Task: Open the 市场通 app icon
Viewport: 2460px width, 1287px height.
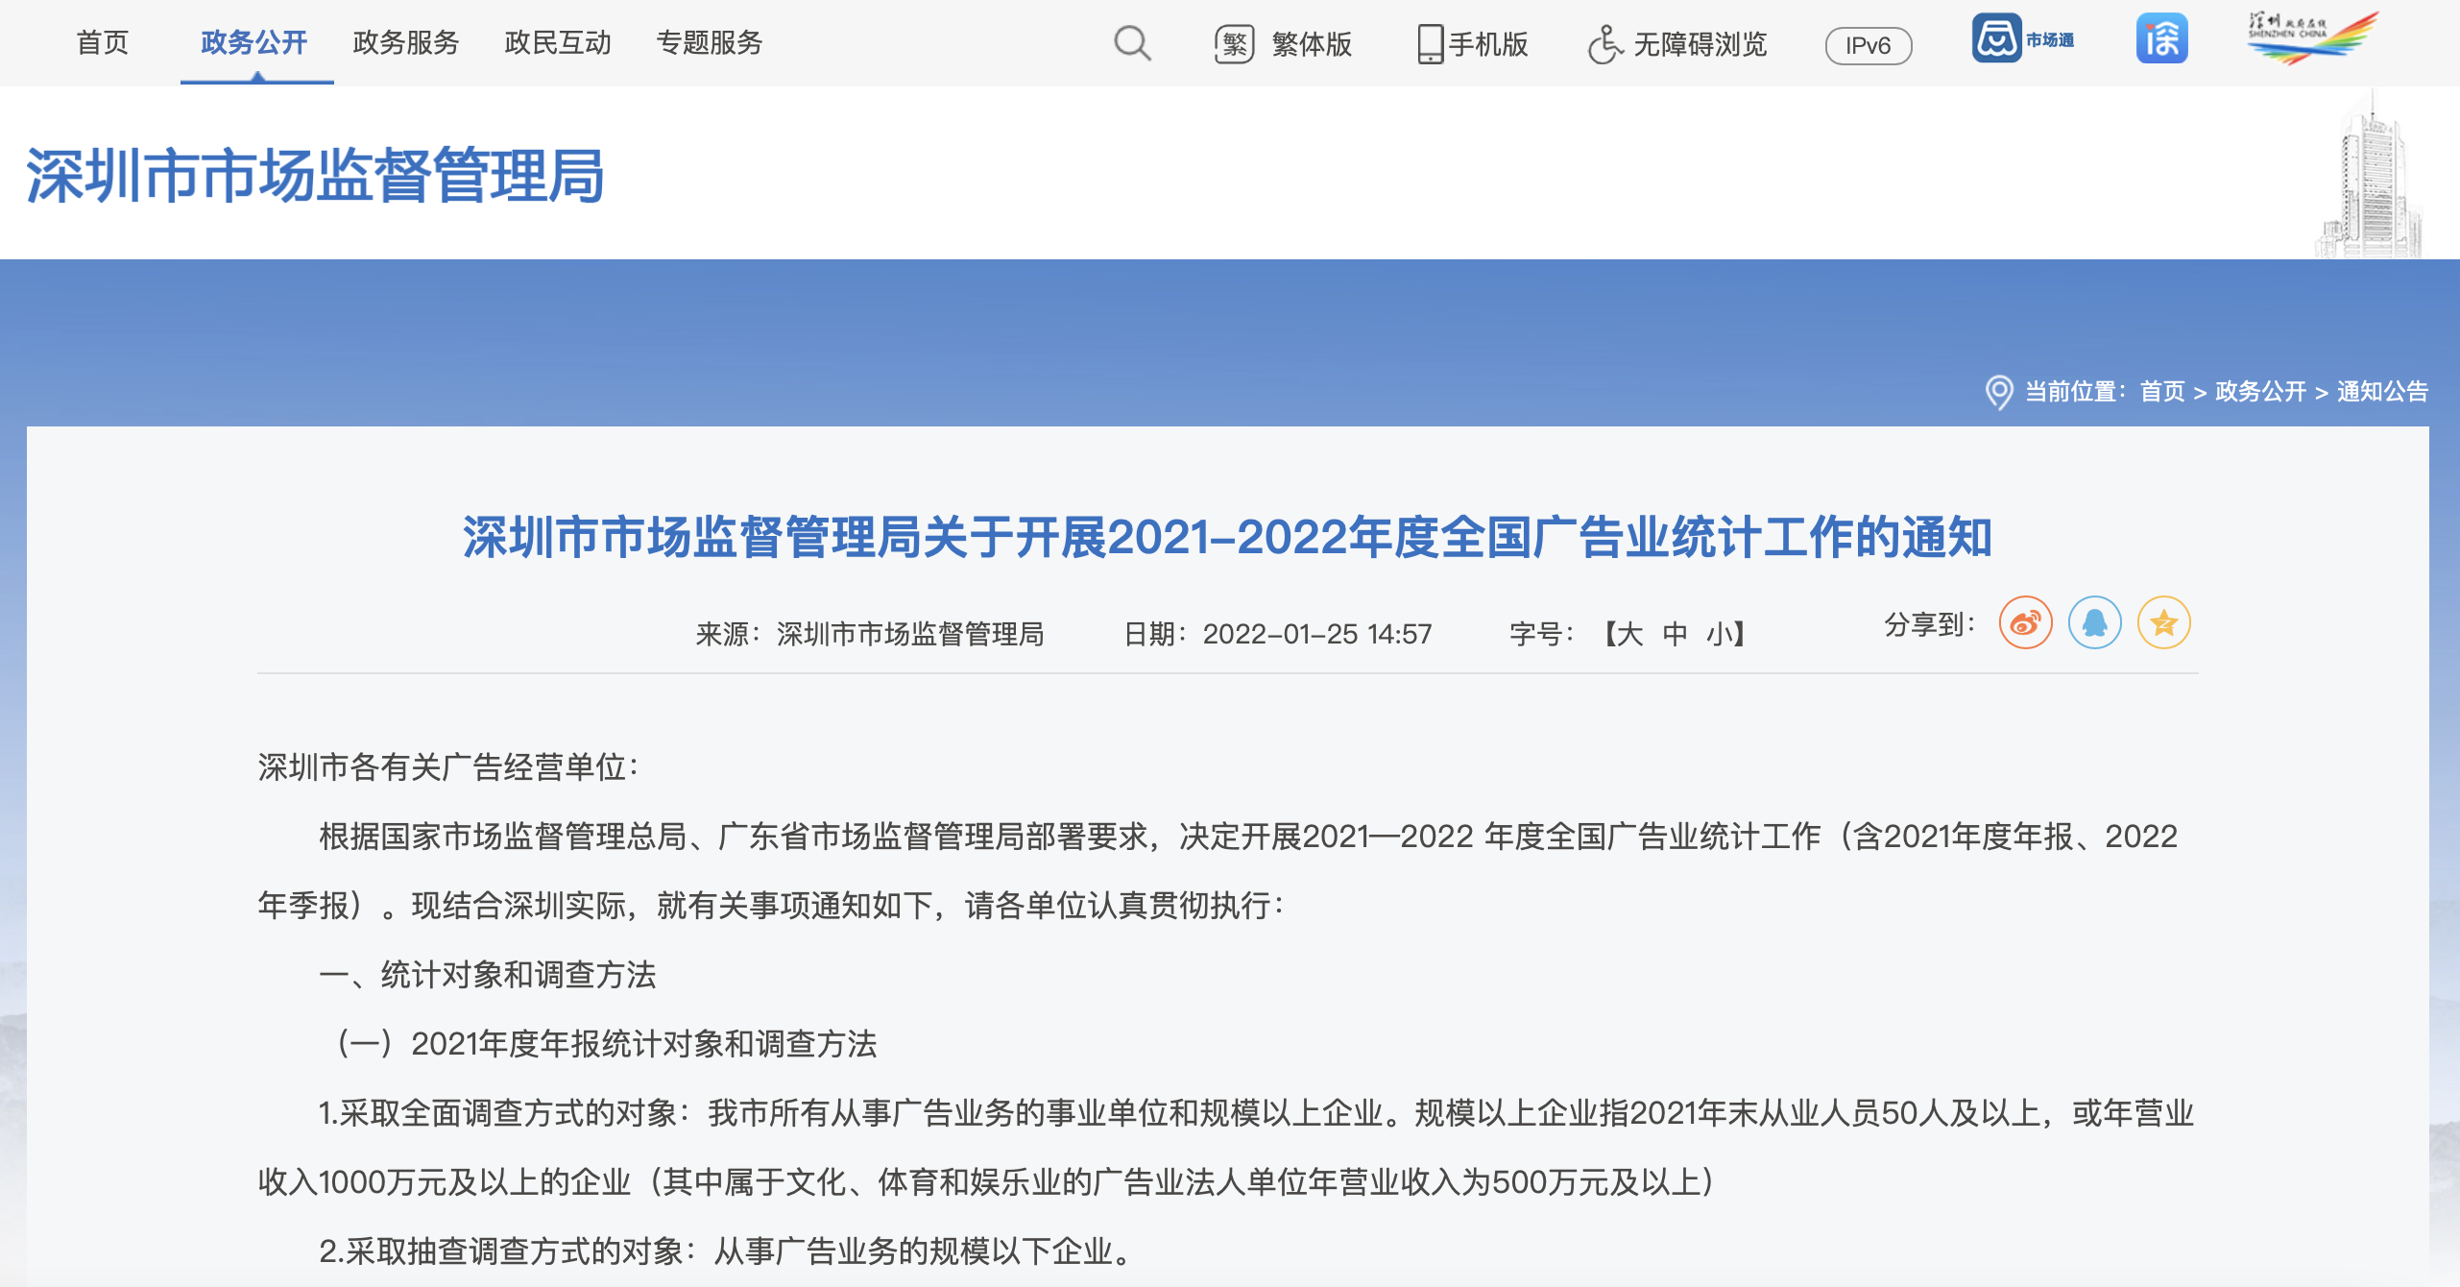Action: click(x=2023, y=38)
